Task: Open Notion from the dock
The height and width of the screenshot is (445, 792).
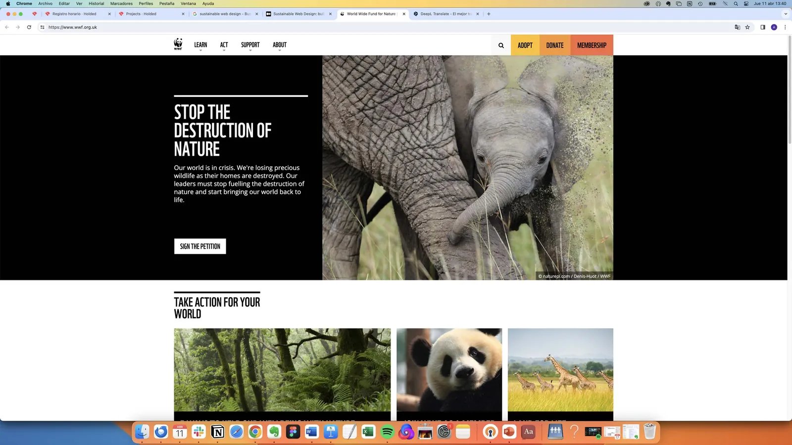Action: tap(217, 432)
